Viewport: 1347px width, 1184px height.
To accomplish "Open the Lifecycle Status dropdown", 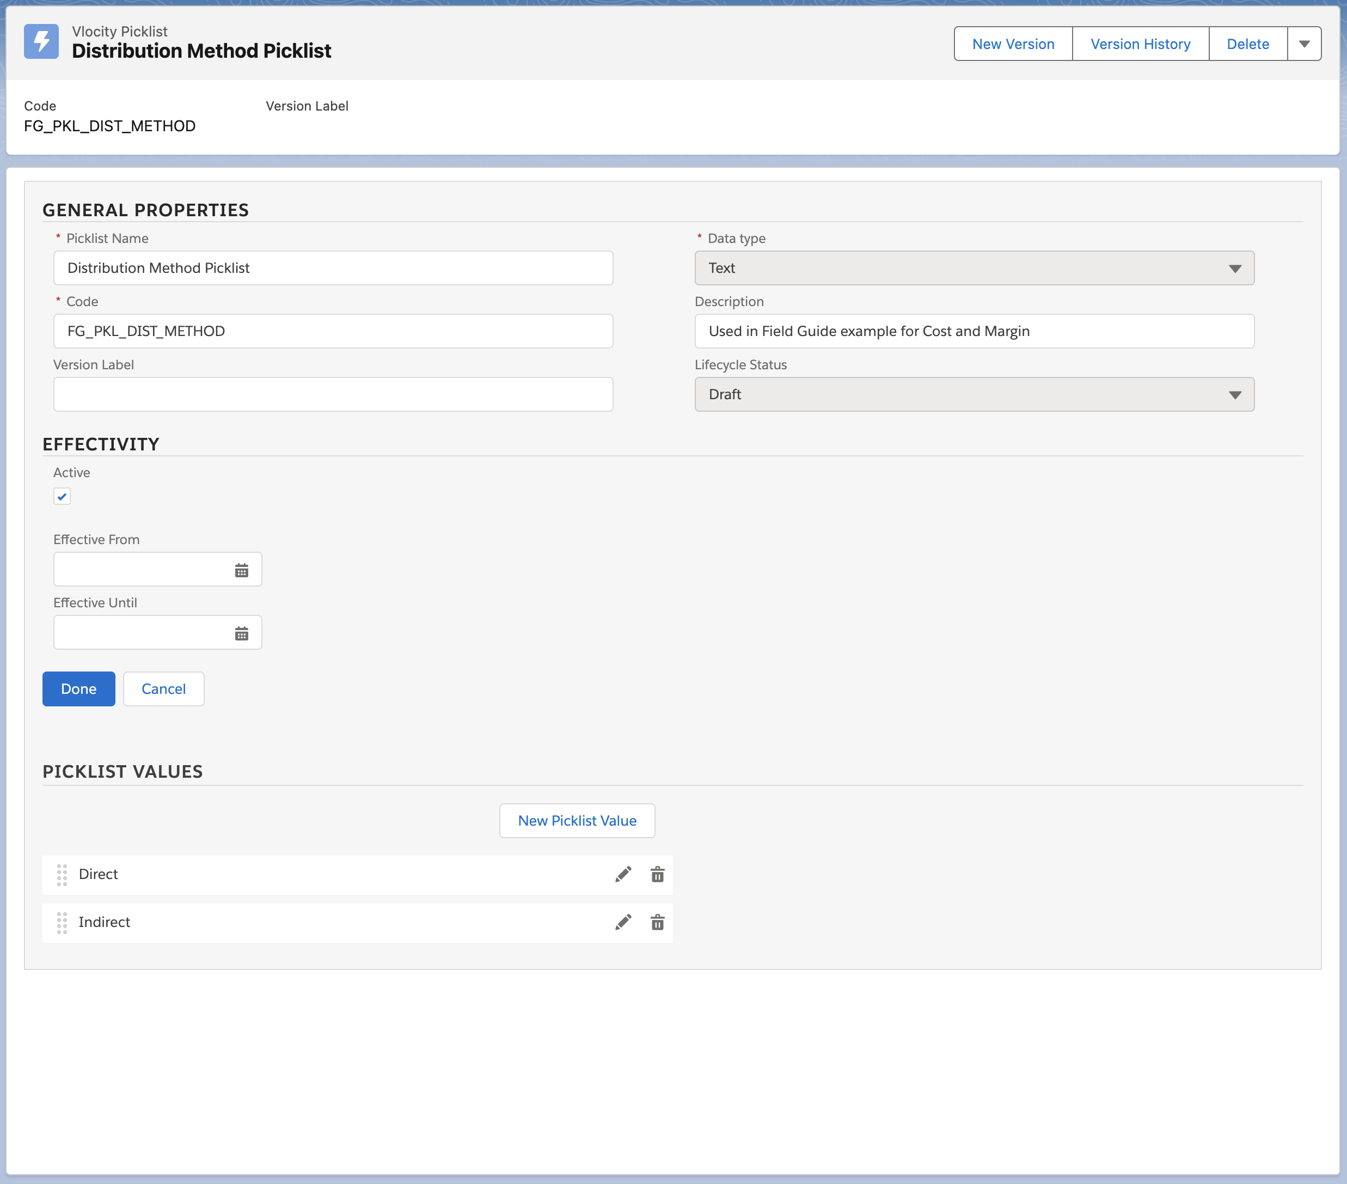I will [974, 394].
